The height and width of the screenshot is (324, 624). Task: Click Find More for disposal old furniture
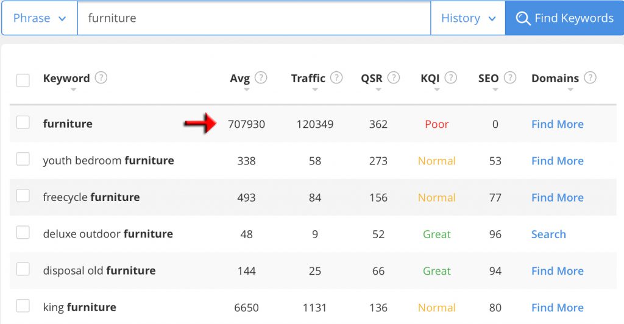click(558, 271)
